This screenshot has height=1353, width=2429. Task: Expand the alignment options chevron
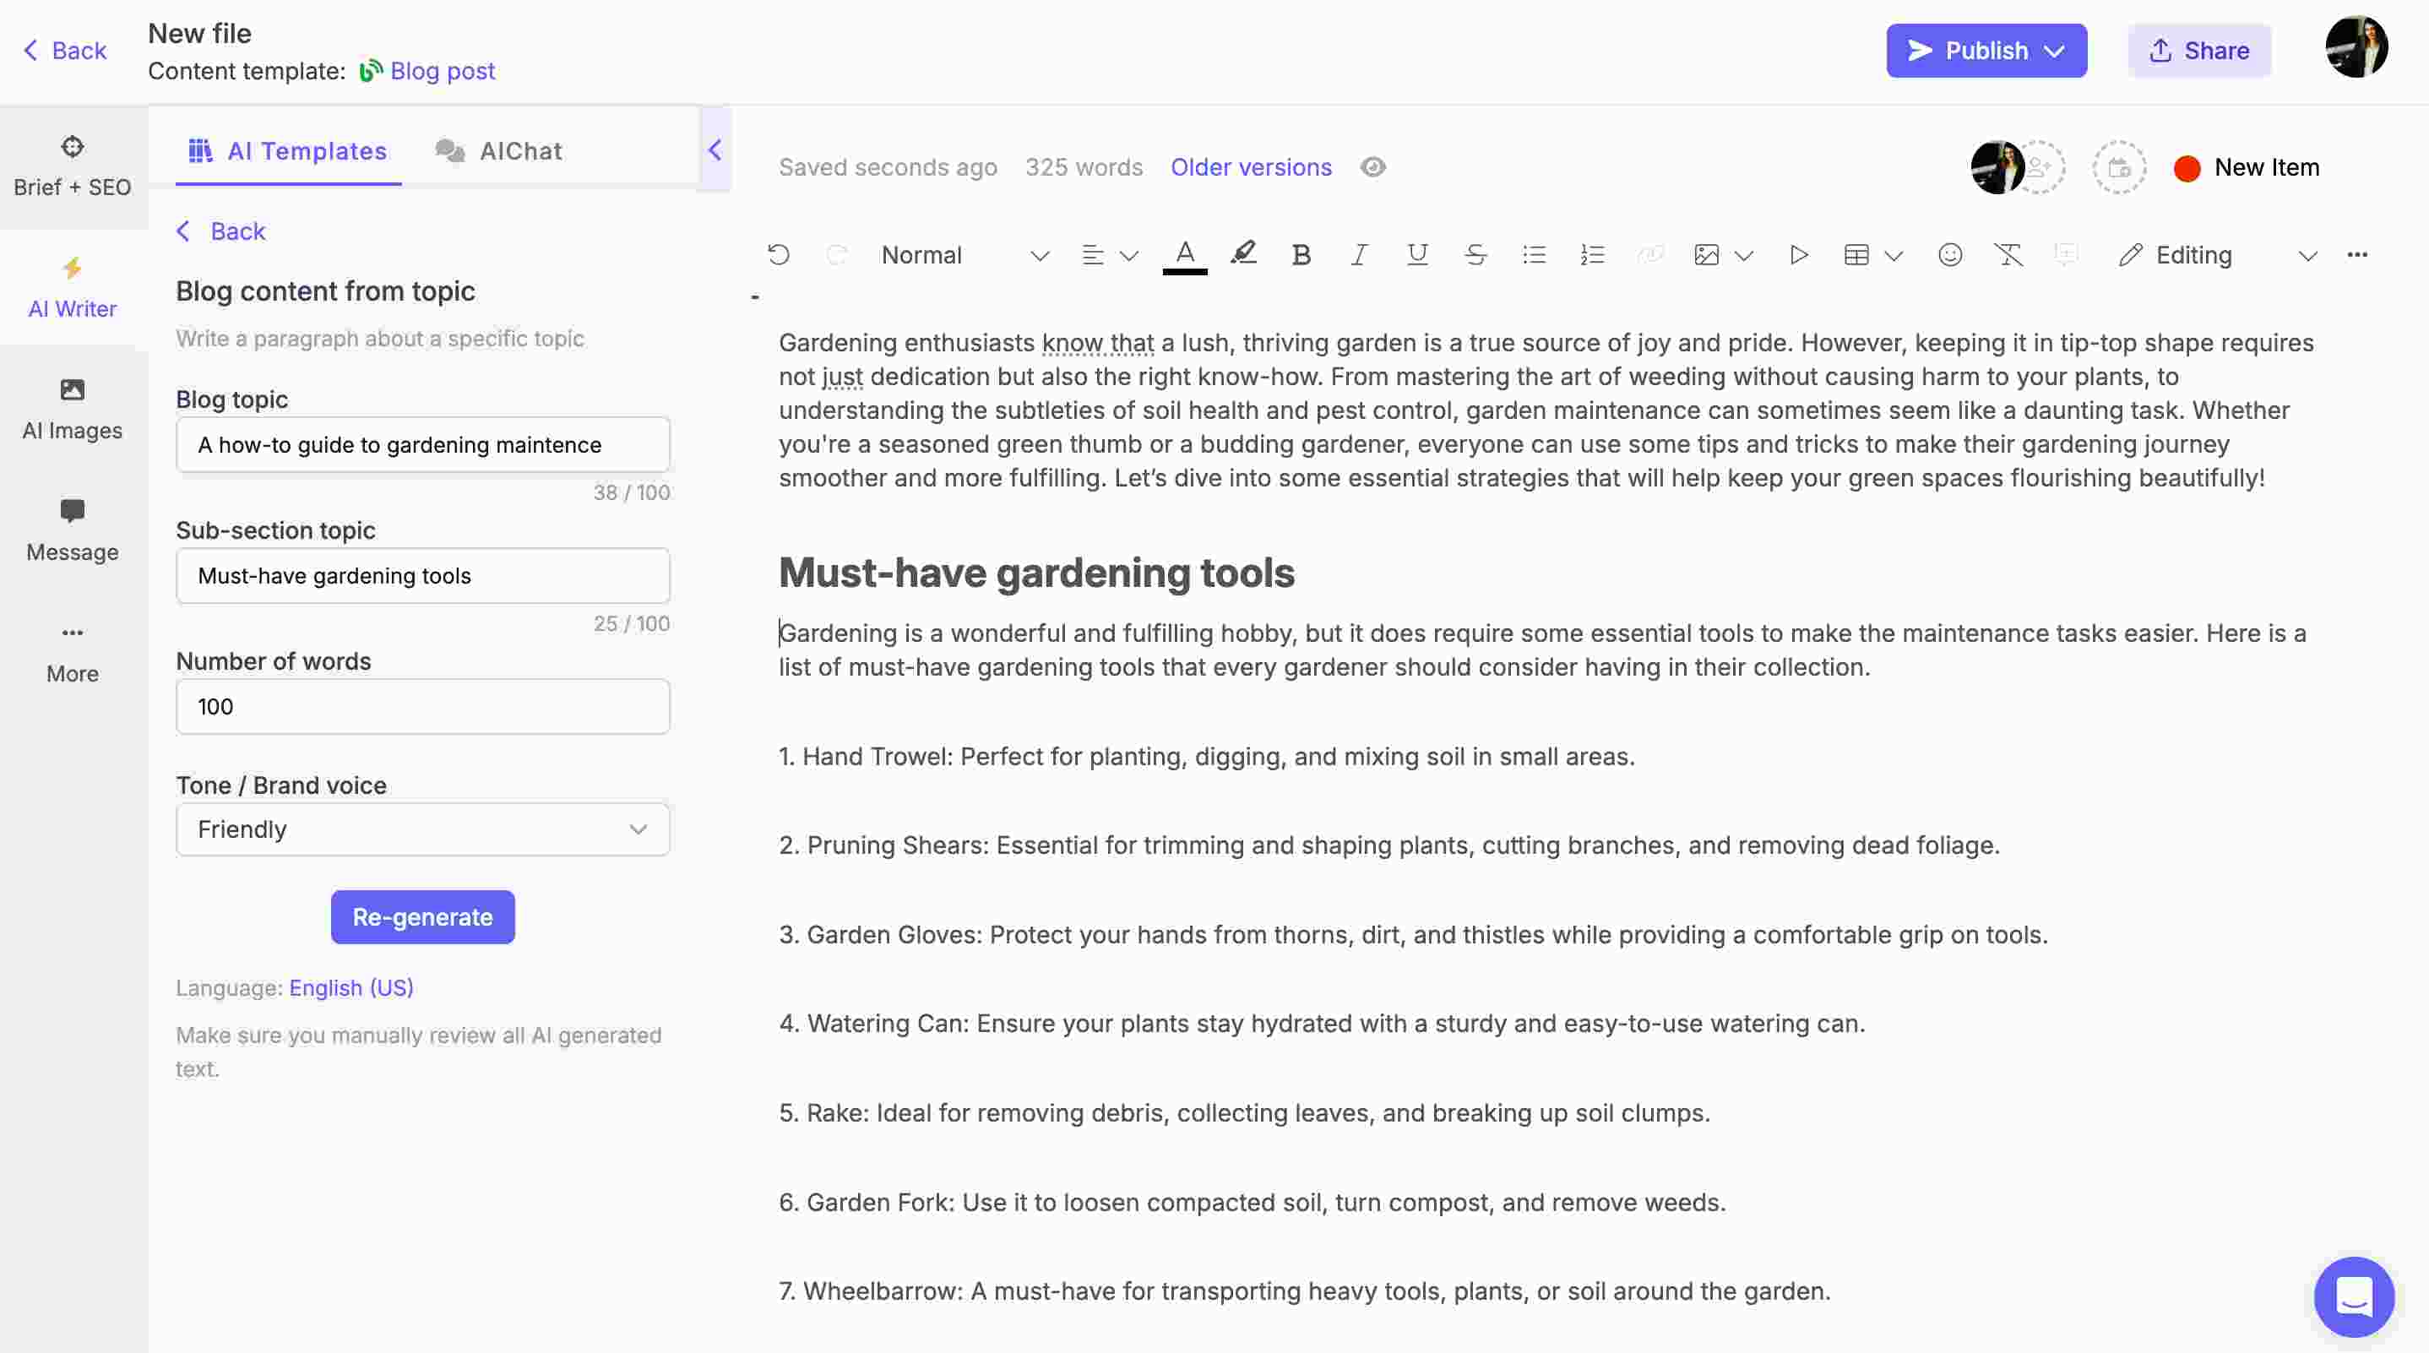click(x=1128, y=256)
